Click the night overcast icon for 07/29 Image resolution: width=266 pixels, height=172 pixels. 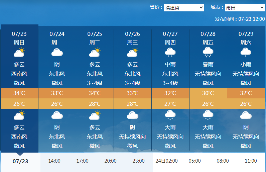(x=246, y=115)
